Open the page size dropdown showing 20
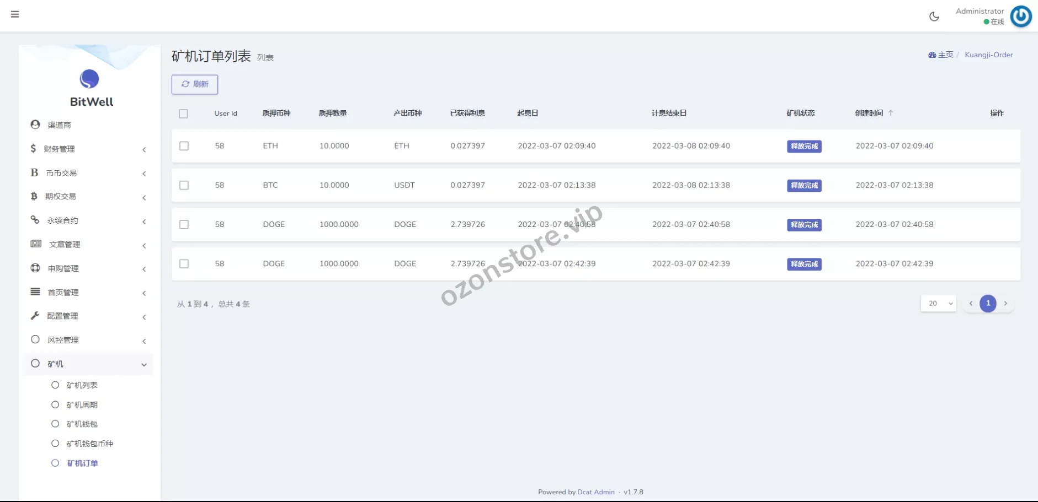Viewport: 1038px width, 502px height. pos(938,304)
